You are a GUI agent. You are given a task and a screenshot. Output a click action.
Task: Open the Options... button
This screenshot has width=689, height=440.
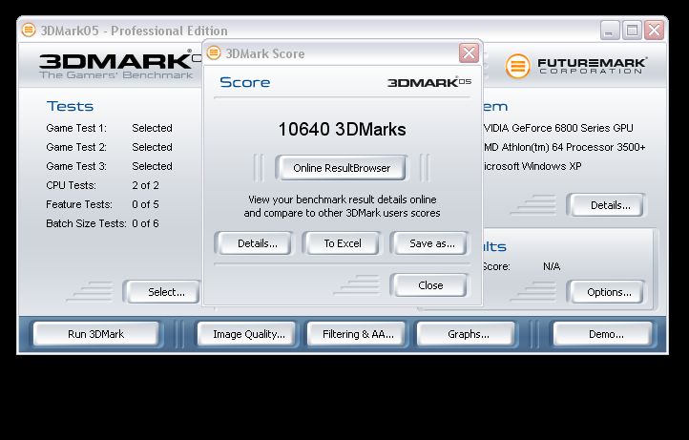click(608, 292)
